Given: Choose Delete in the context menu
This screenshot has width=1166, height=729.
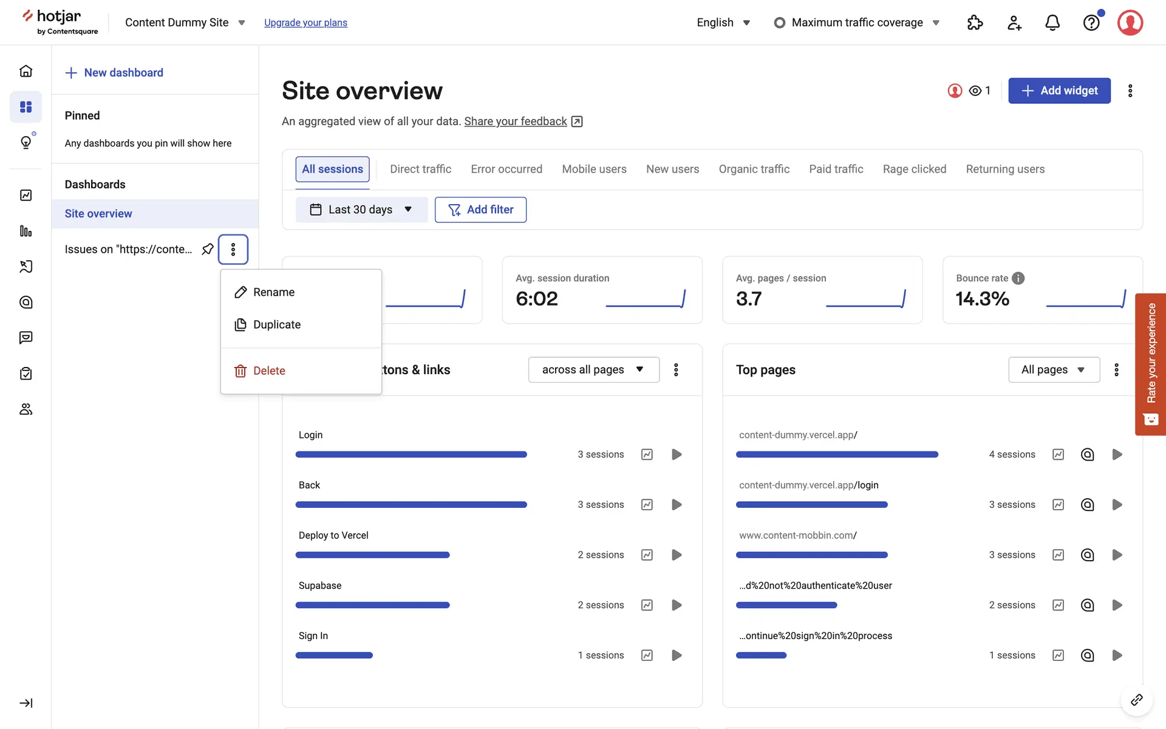Looking at the screenshot, I should pos(269,371).
